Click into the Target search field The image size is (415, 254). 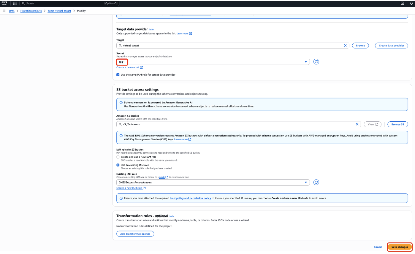pos(233,46)
